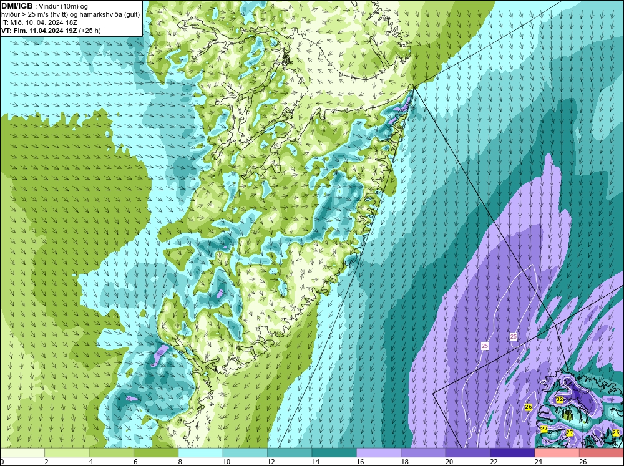Choose the 16–18 m/s lavender legend swatch
The image size is (624, 466).
379,453
